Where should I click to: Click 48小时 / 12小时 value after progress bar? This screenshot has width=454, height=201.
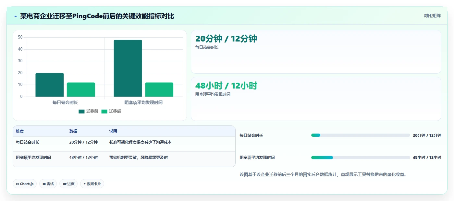427,158
